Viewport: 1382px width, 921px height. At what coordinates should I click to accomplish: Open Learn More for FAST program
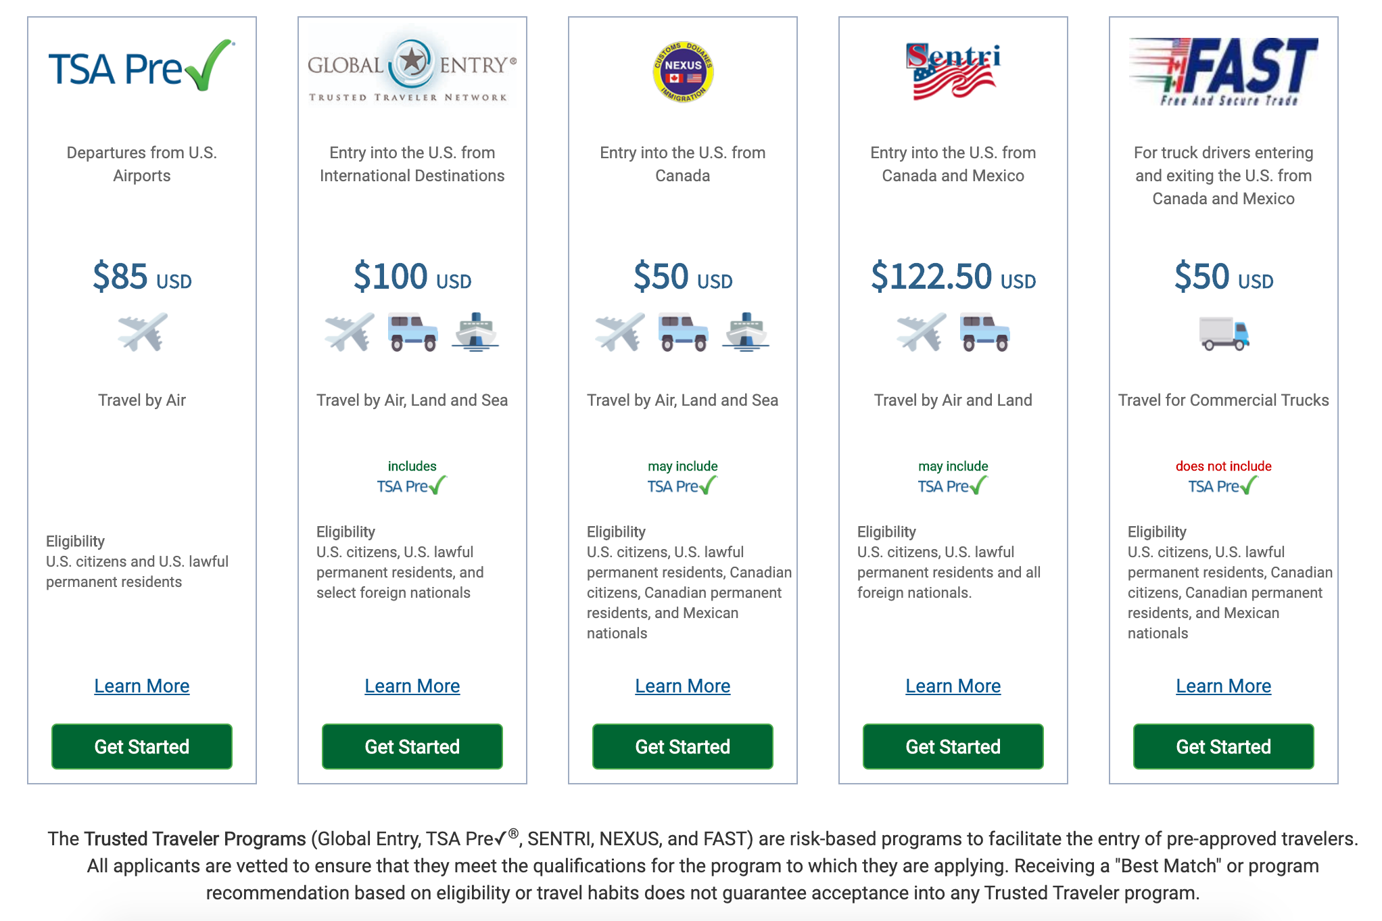pos(1223,686)
